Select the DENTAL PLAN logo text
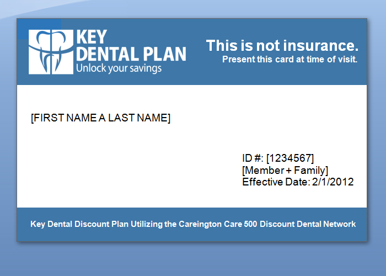The image size is (386, 276). point(131,54)
